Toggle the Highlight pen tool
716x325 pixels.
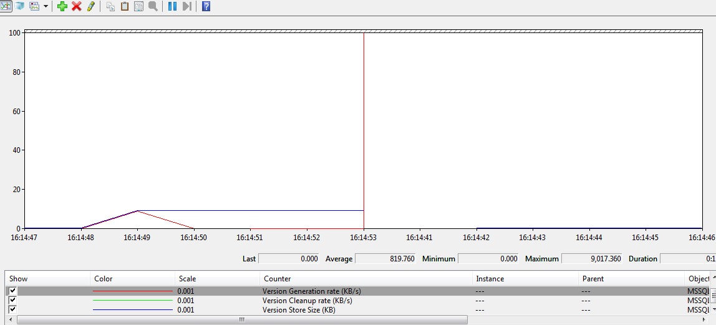click(x=90, y=6)
